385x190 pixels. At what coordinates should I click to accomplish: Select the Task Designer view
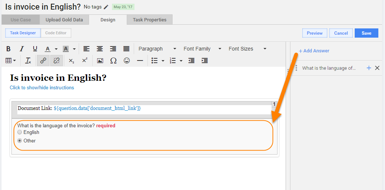[x=23, y=33]
